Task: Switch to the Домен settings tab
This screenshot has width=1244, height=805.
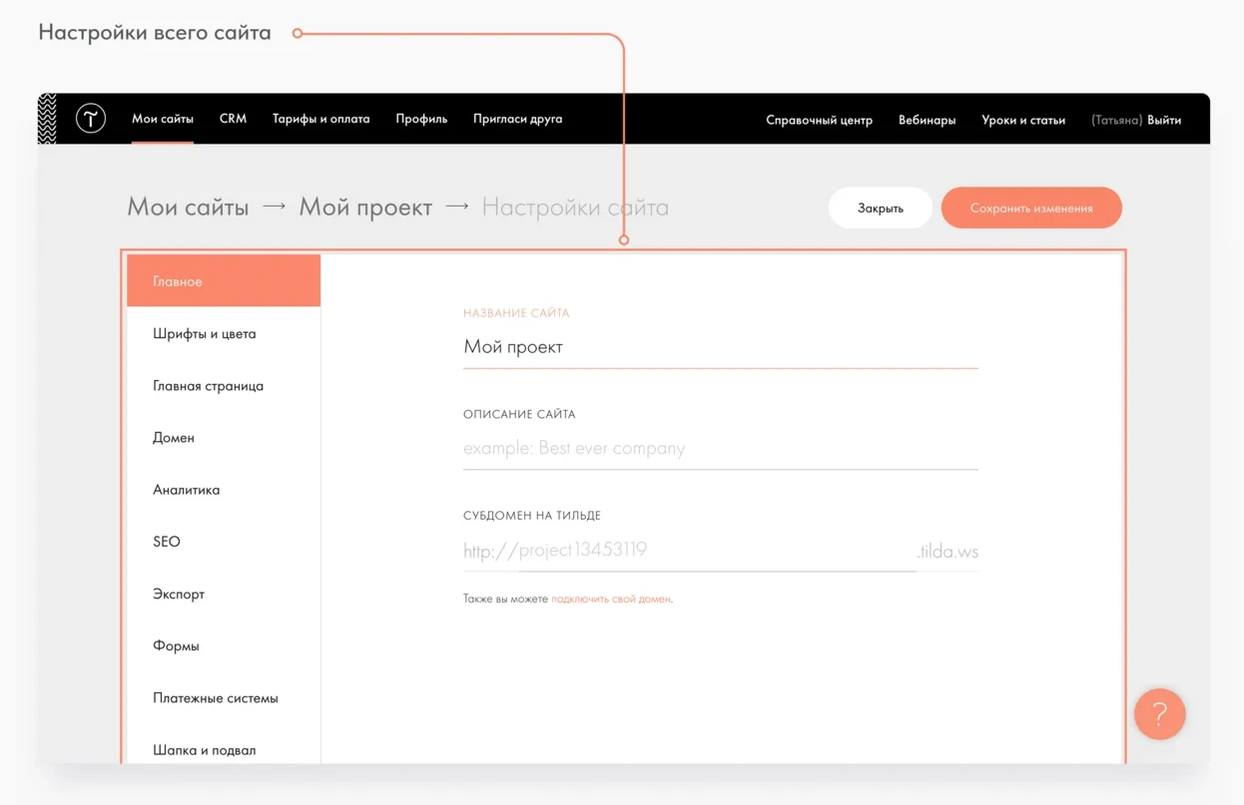Action: click(x=174, y=438)
